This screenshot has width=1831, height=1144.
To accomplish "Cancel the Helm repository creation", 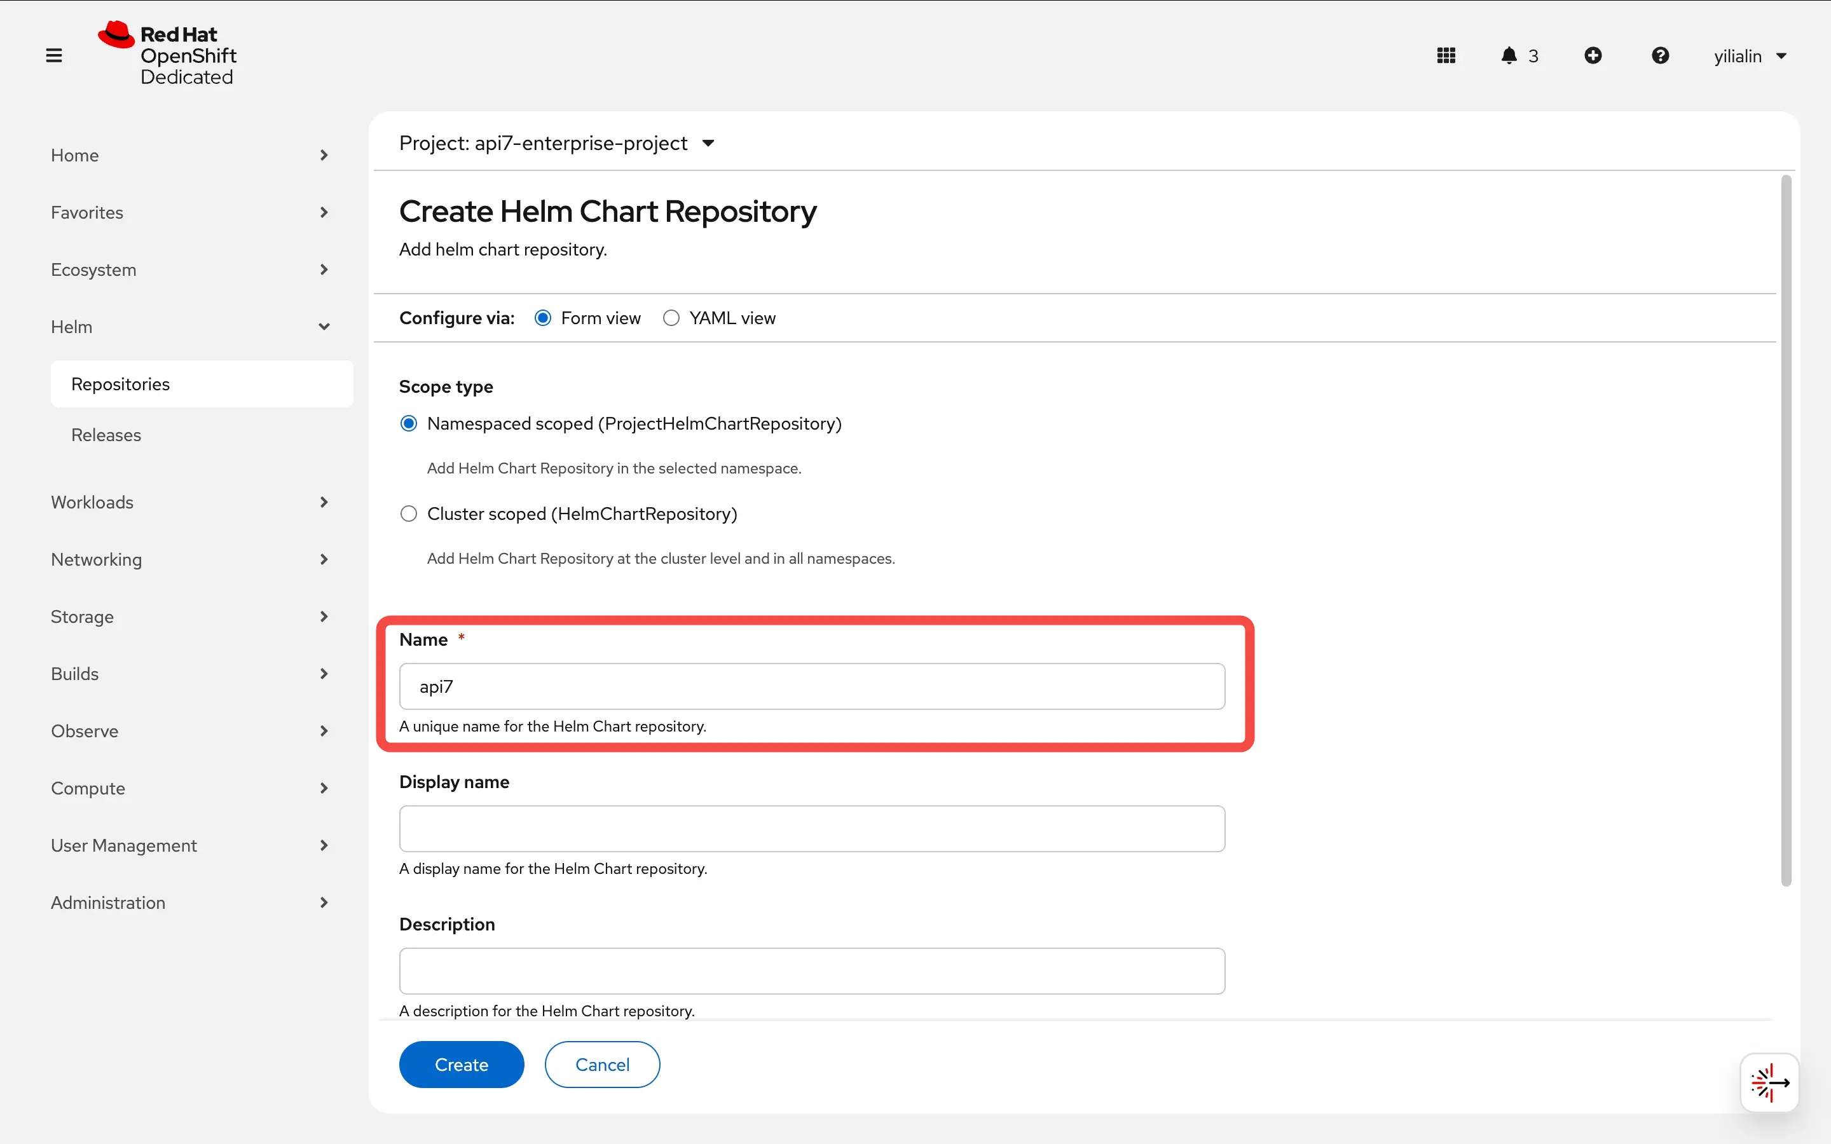I will [601, 1064].
